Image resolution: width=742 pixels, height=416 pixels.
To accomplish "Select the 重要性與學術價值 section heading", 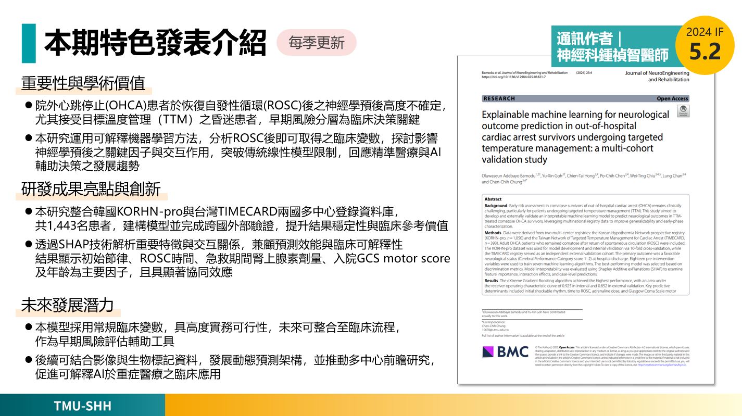I will point(83,83).
